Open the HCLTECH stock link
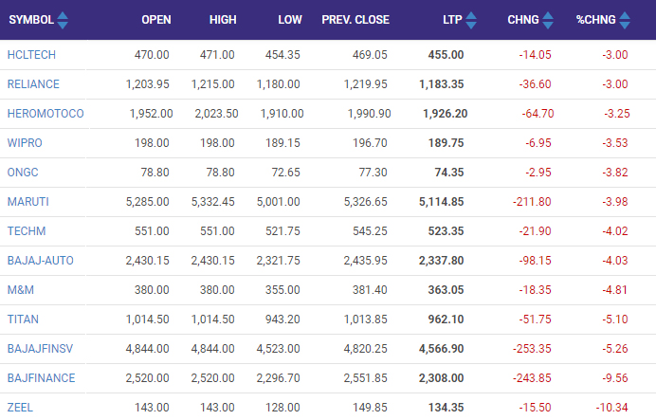The image size is (656, 420). pyautogui.click(x=28, y=55)
